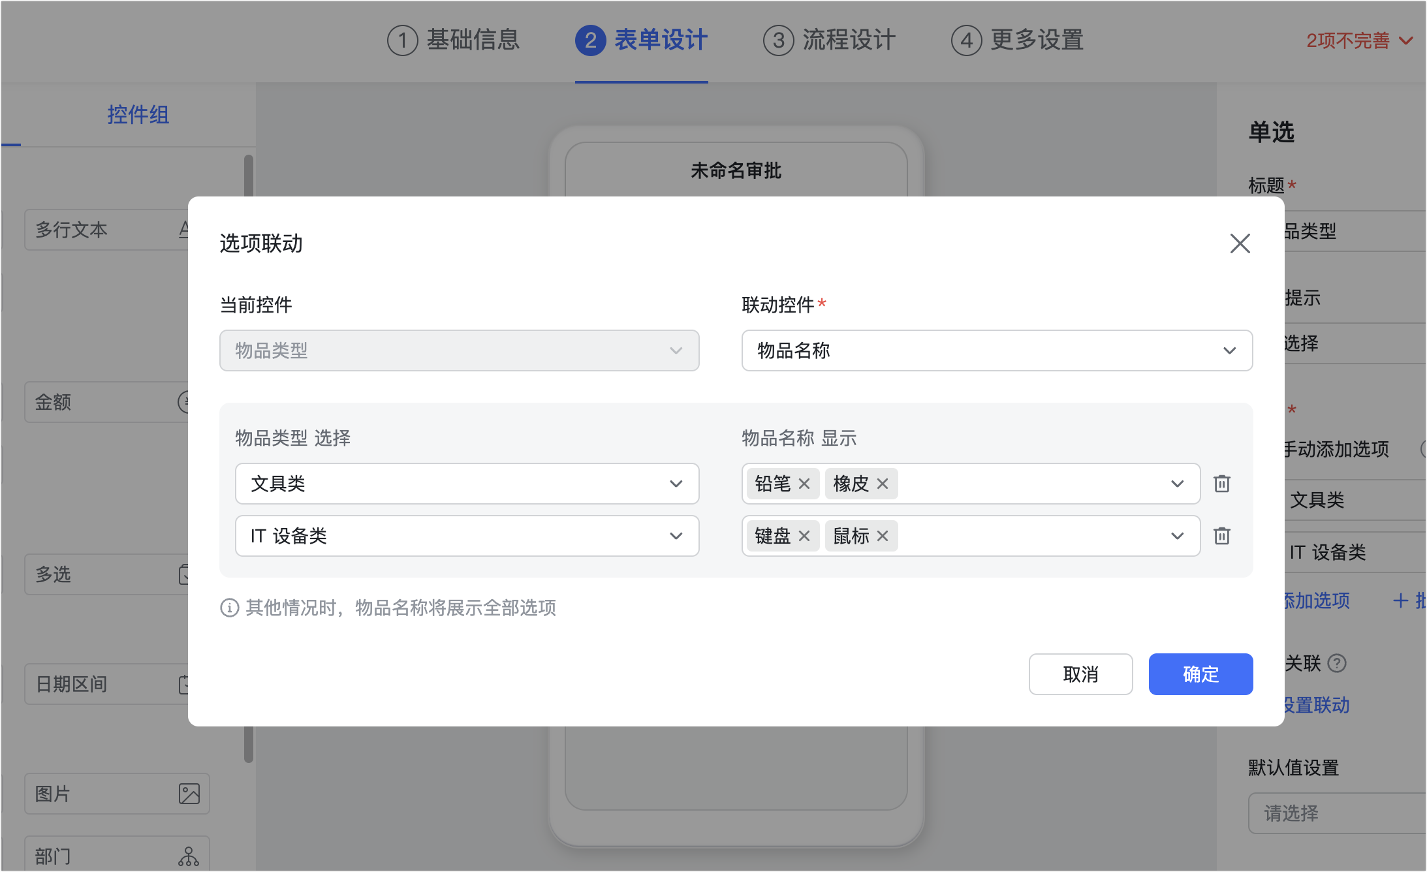Expand the IT 设备类 selection dropdown

[x=467, y=536]
